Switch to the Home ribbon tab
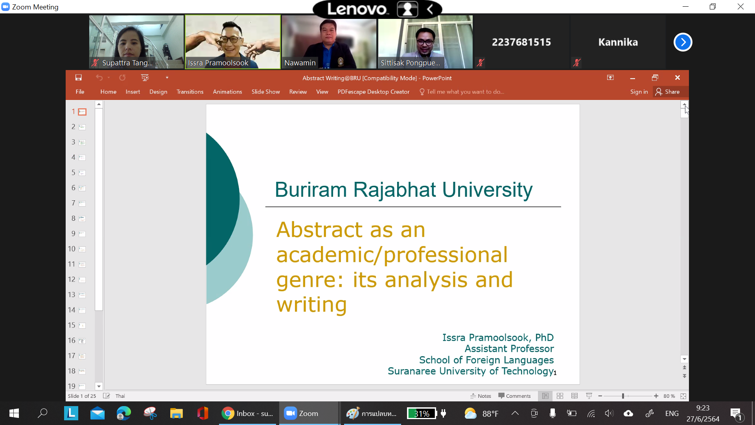 pyautogui.click(x=108, y=92)
